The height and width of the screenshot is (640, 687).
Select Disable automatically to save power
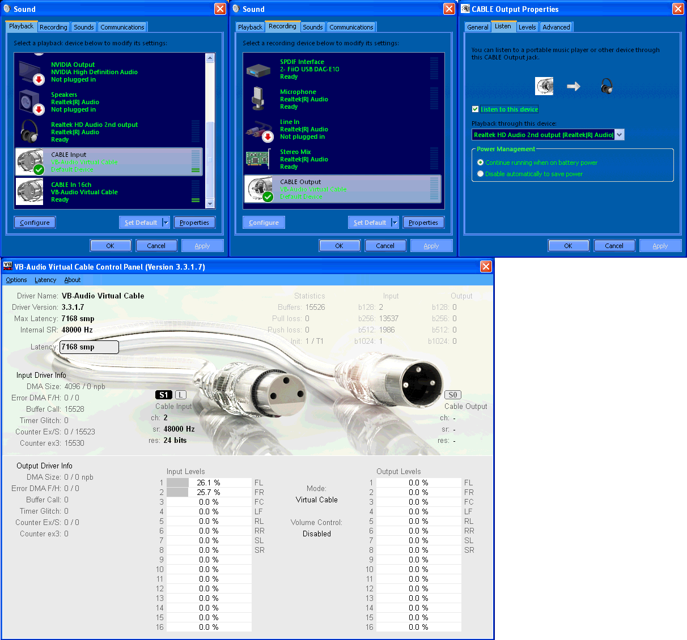pos(480,174)
